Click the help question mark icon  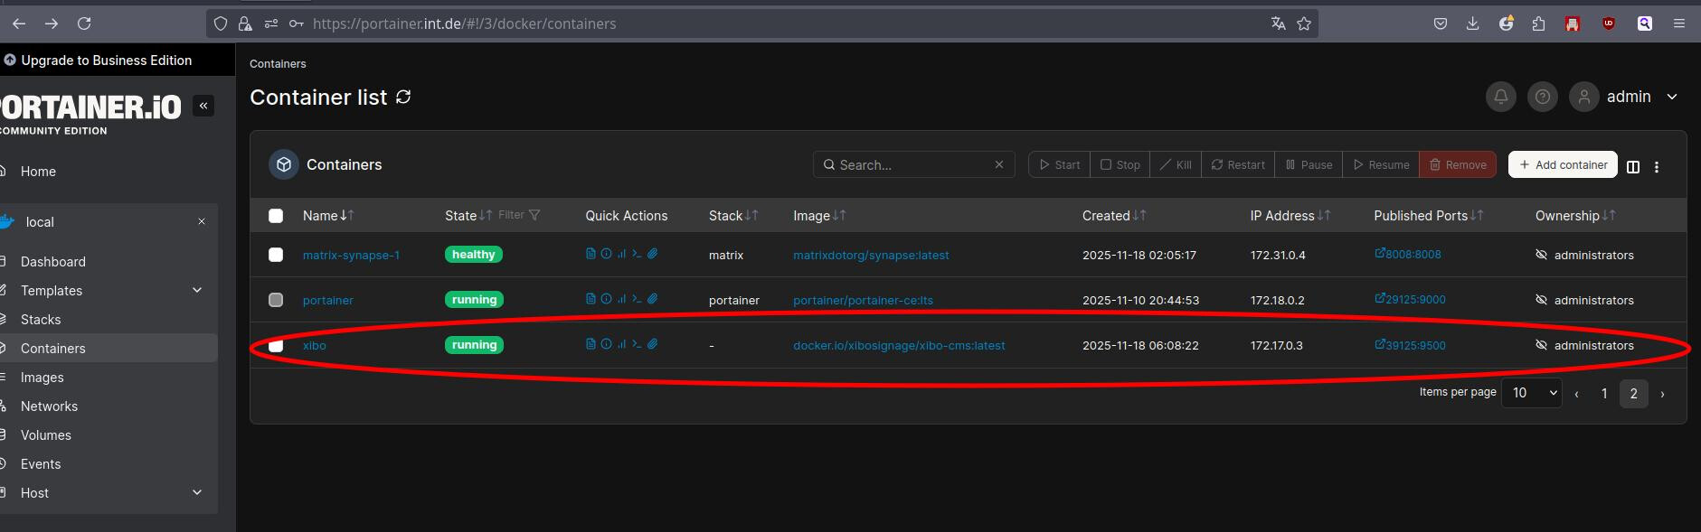point(1542,97)
